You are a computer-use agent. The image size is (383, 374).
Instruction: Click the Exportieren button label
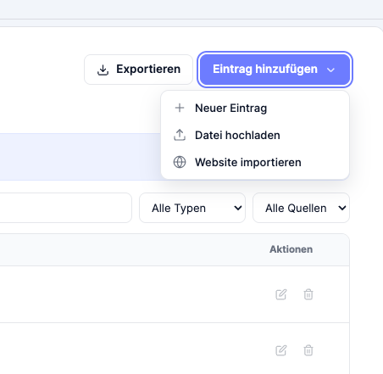(148, 70)
